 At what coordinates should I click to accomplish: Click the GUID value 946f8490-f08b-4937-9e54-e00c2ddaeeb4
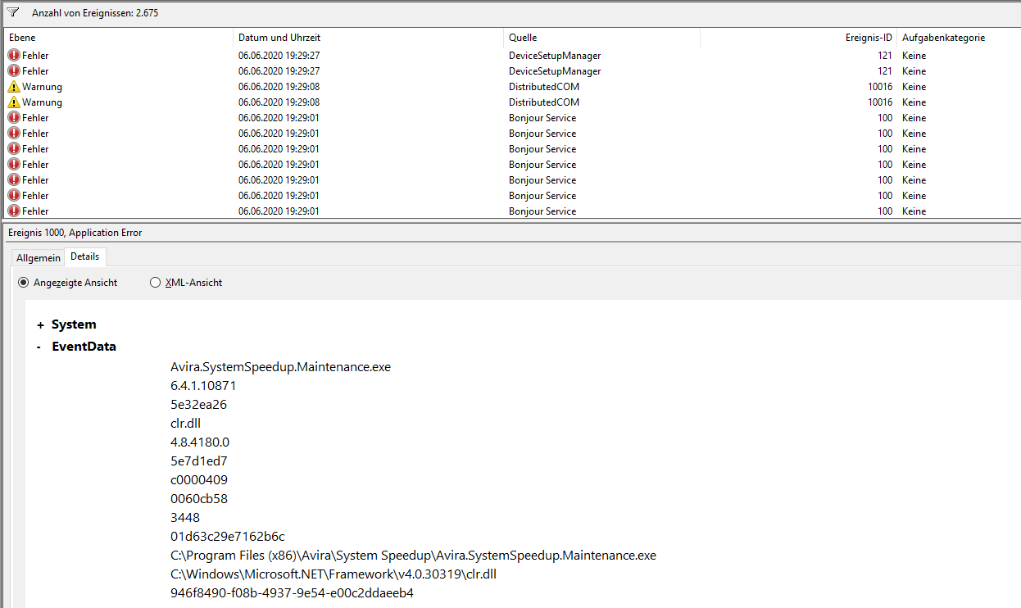click(292, 592)
